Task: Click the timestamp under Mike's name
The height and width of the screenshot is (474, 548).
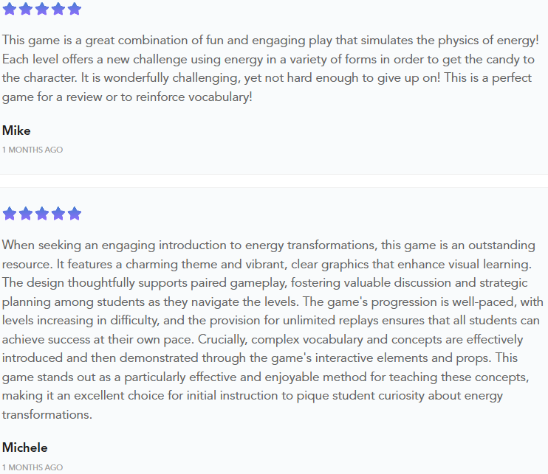Action: (x=32, y=150)
